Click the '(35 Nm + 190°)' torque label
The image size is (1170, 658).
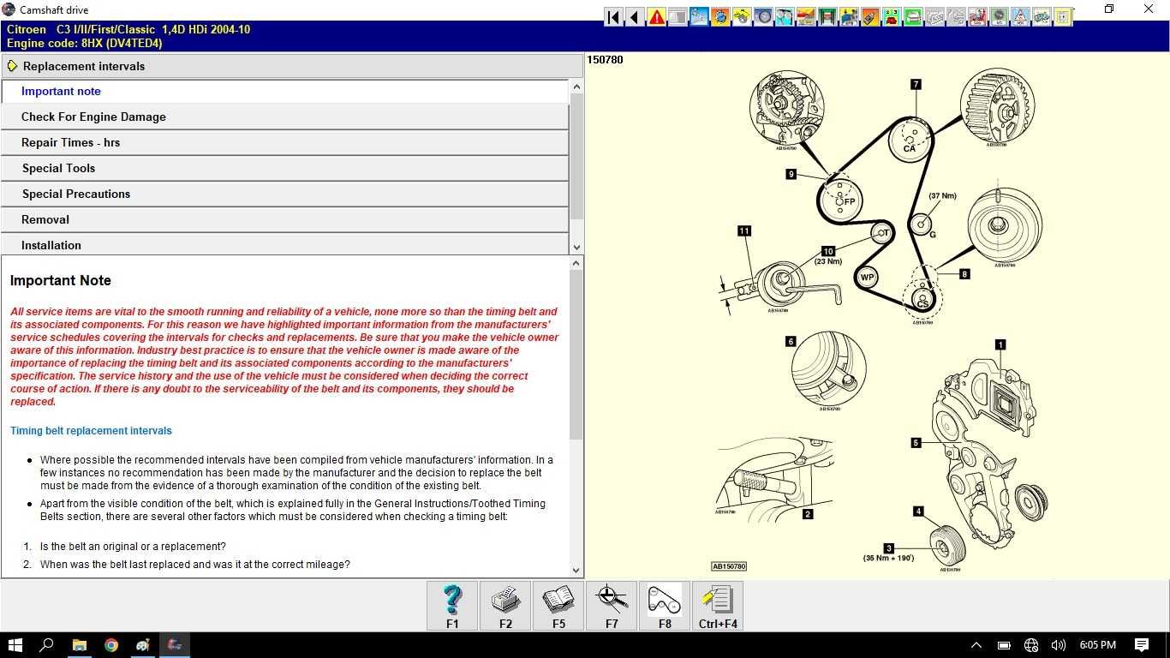click(888, 558)
